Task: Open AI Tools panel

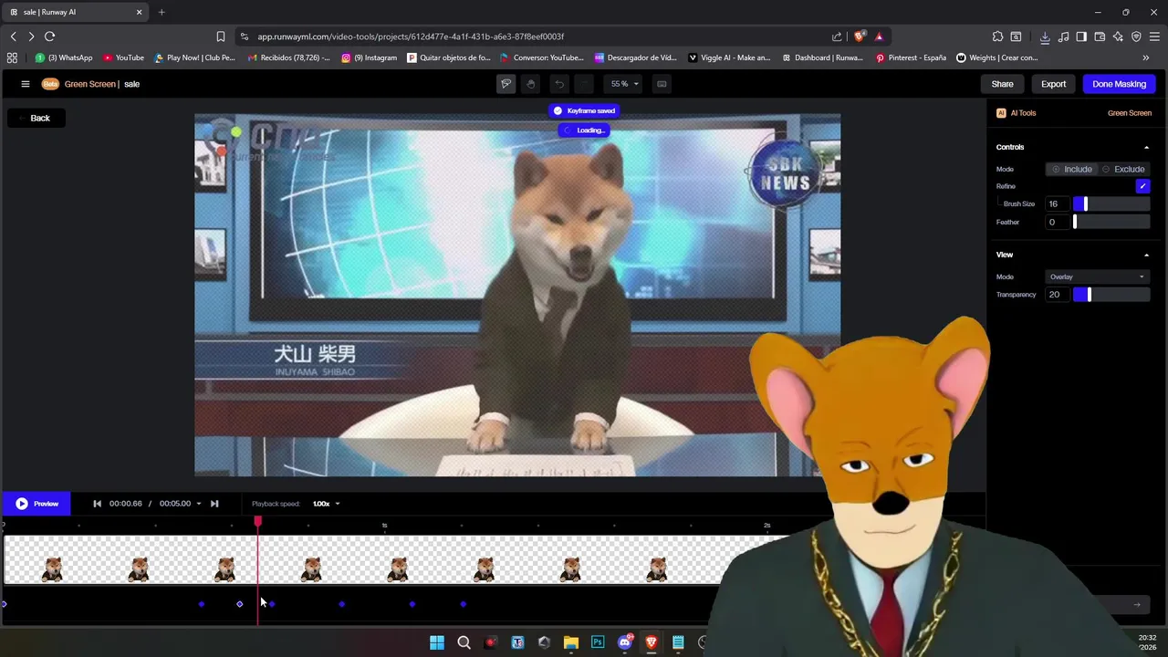Action: (1017, 113)
